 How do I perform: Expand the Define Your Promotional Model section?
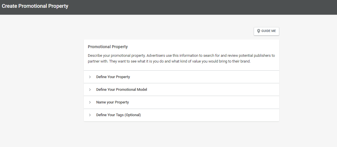tap(182, 90)
